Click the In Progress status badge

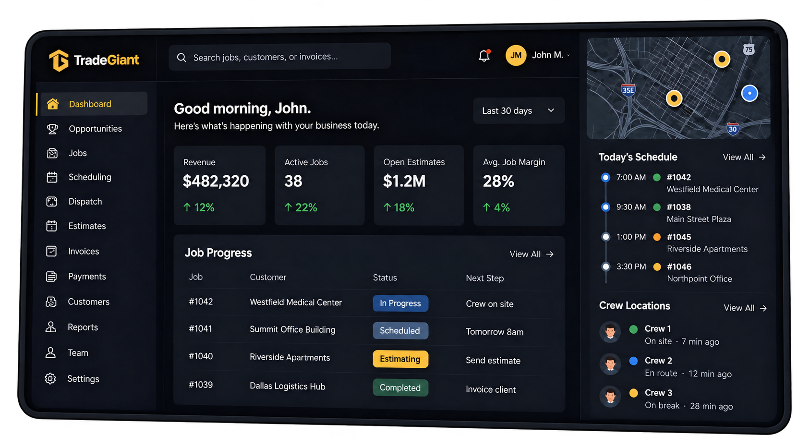pos(400,303)
